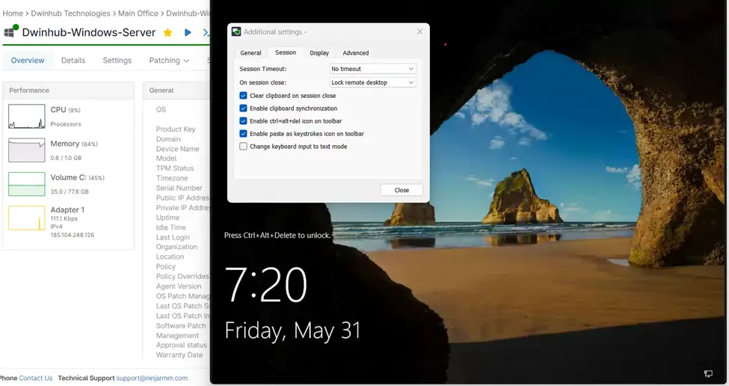Click the Warranty Date label in General

tap(179, 355)
